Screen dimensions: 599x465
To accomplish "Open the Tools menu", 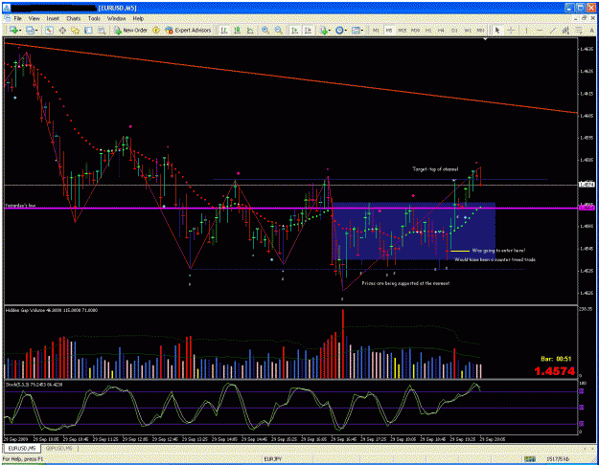I will pos(94,18).
